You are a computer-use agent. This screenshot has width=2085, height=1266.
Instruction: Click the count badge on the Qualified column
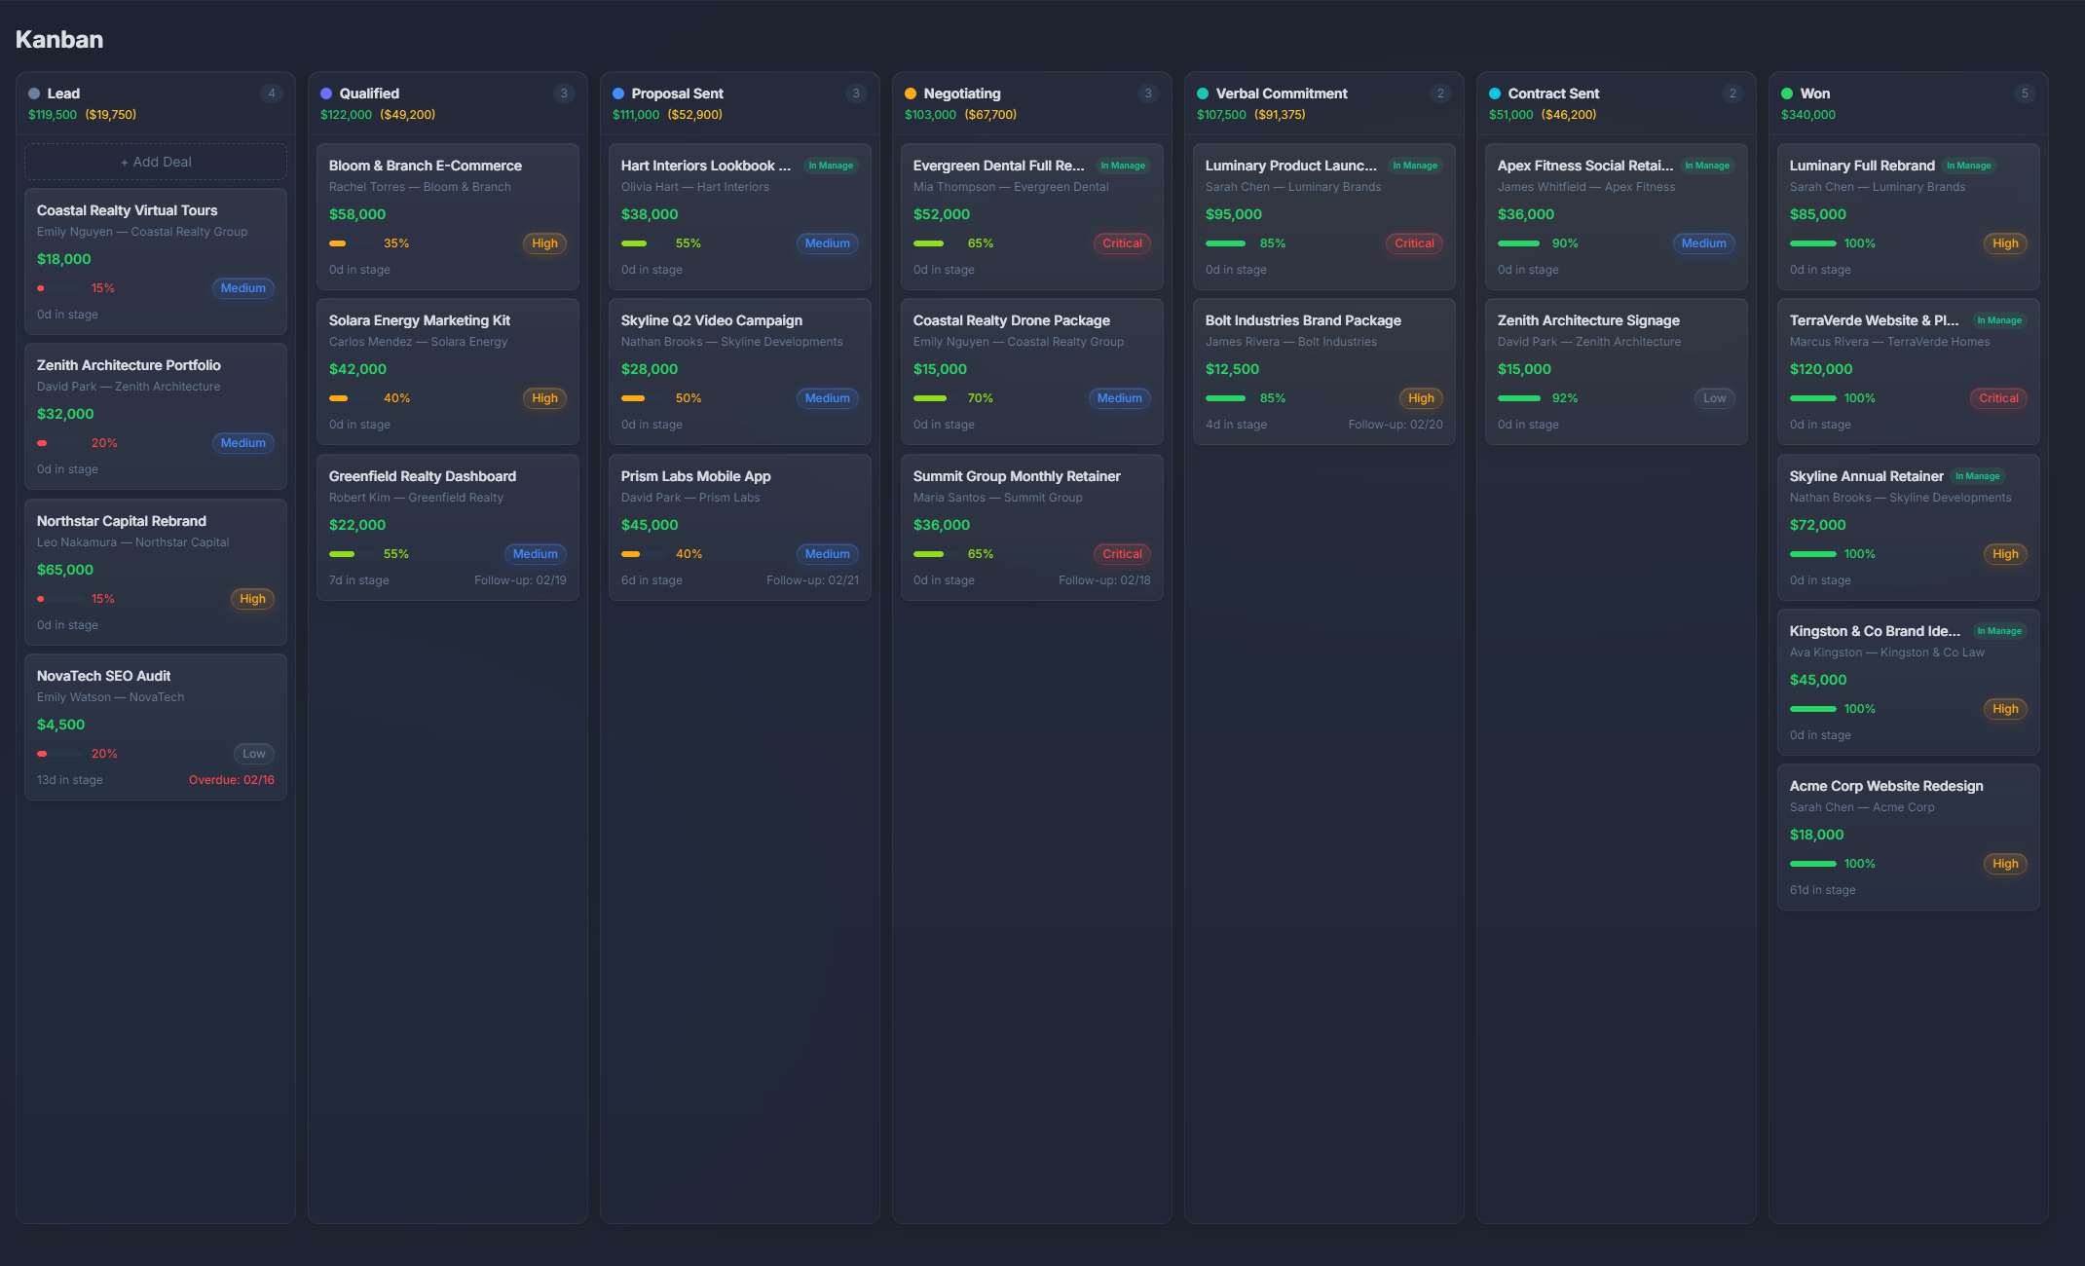564,93
